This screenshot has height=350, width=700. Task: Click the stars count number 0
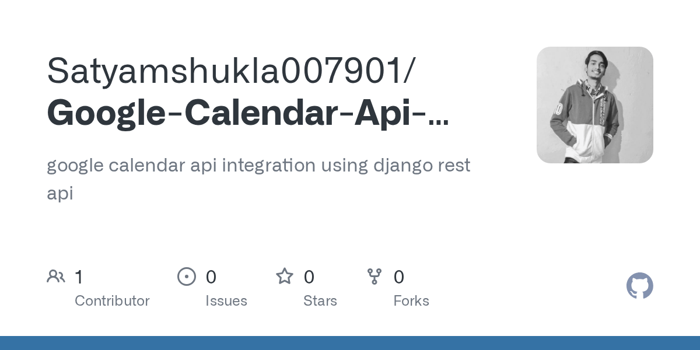click(x=309, y=277)
